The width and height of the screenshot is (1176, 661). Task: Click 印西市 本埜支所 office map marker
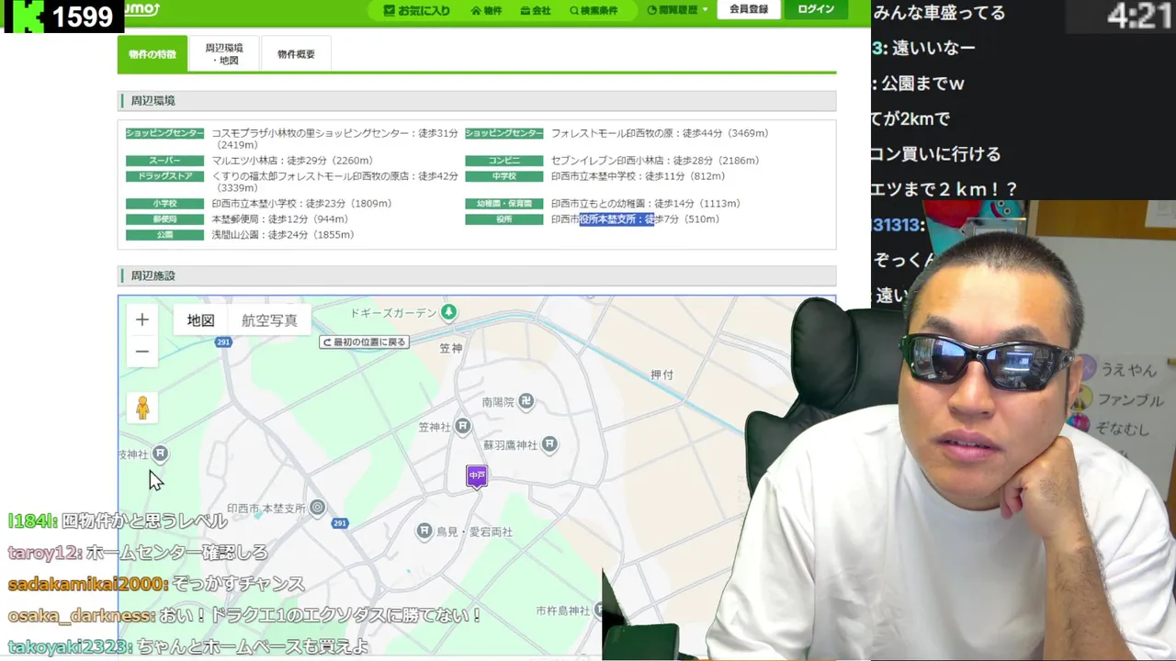318,507
